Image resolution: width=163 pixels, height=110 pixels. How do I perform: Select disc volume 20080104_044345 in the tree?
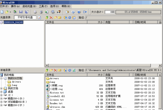(x=13, y=22)
